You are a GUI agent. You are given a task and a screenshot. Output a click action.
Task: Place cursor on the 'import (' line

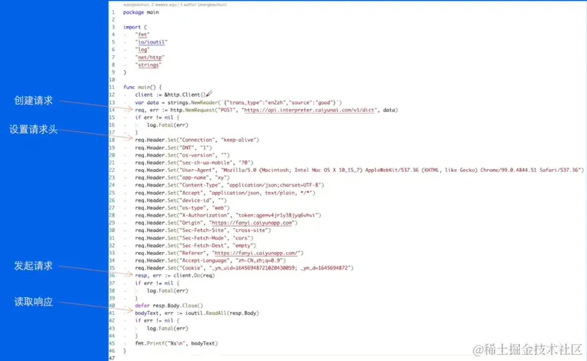coord(135,28)
